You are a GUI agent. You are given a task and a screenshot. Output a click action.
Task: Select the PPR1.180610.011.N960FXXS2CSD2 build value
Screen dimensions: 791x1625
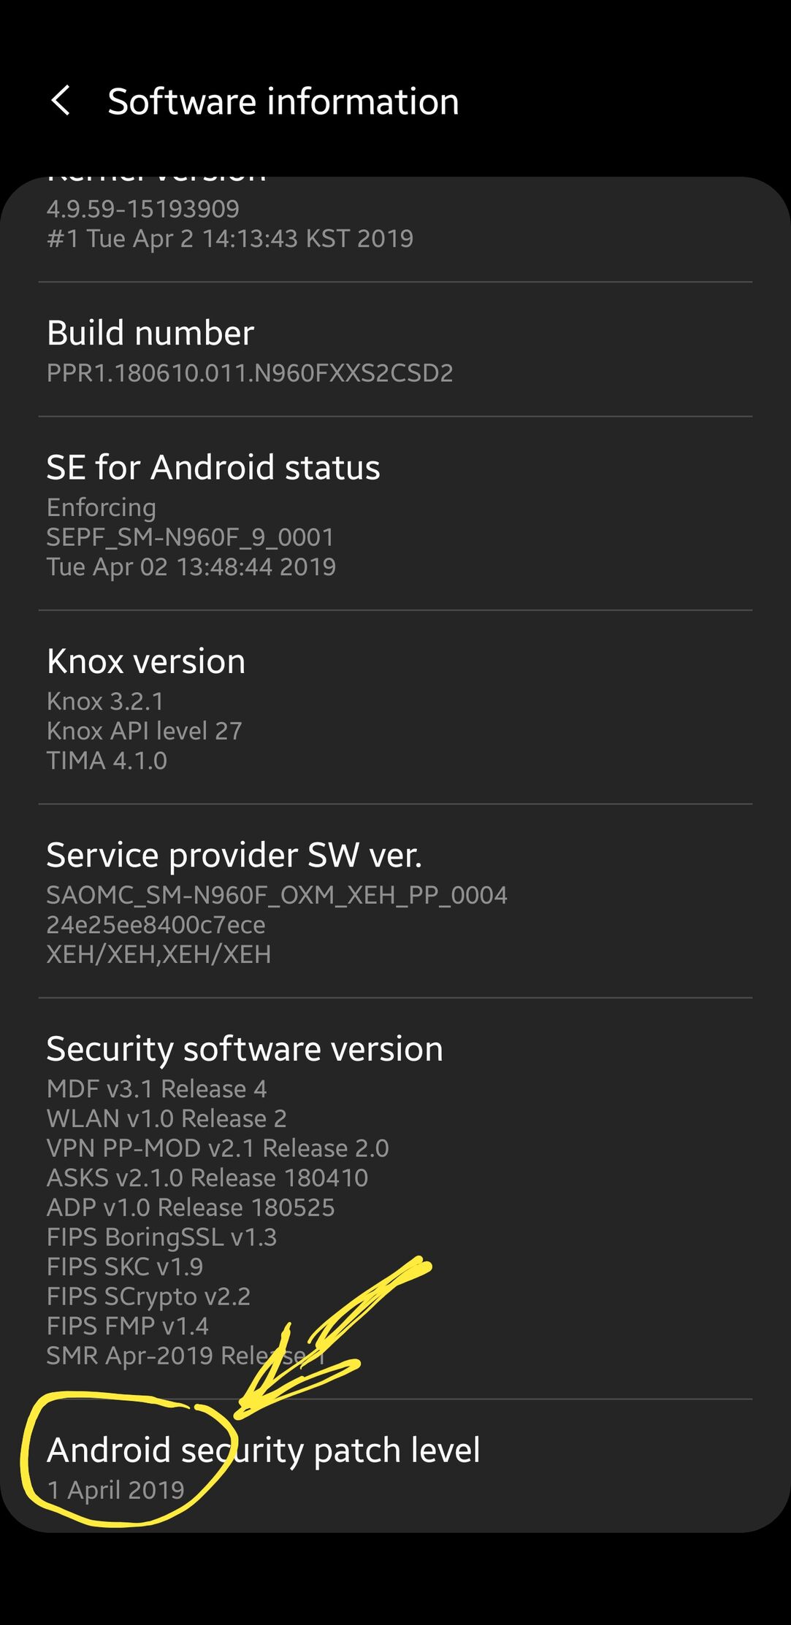(250, 373)
